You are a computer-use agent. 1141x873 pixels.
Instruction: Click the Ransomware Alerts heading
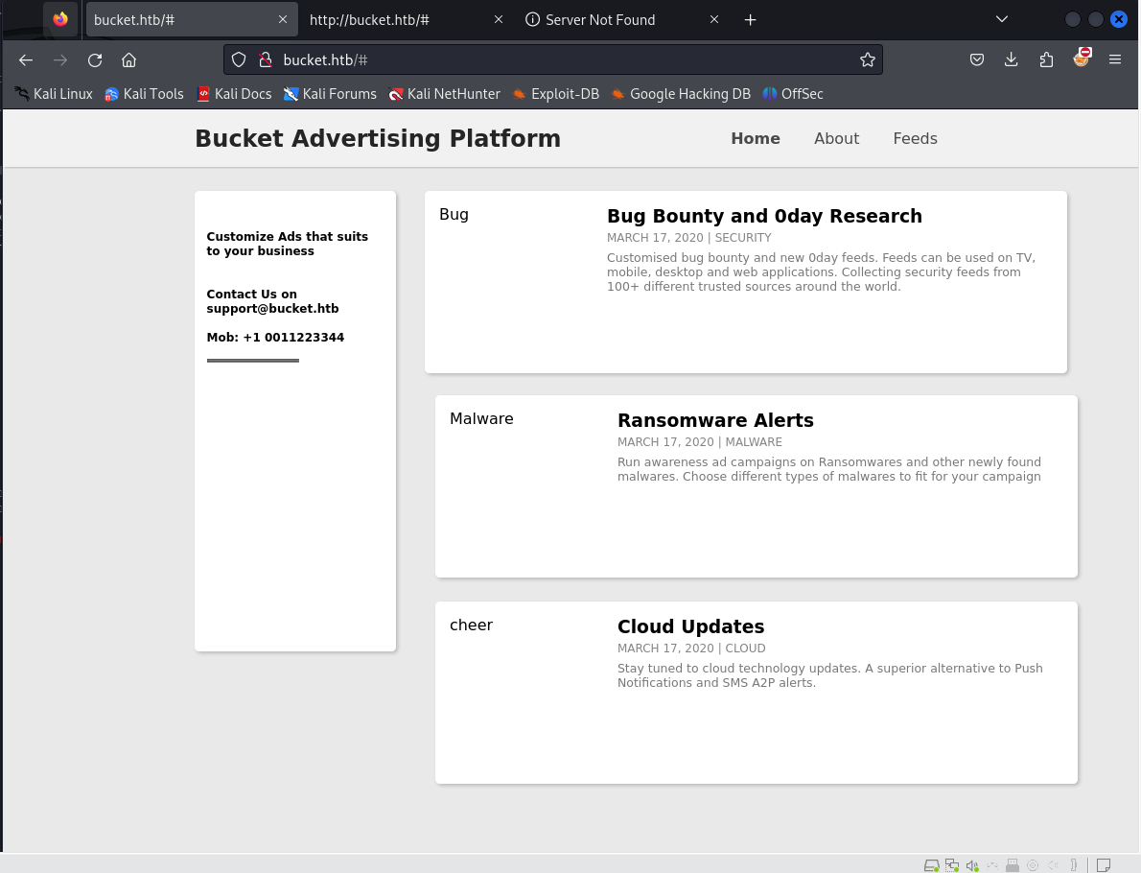pyautogui.click(x=715, y=420)
